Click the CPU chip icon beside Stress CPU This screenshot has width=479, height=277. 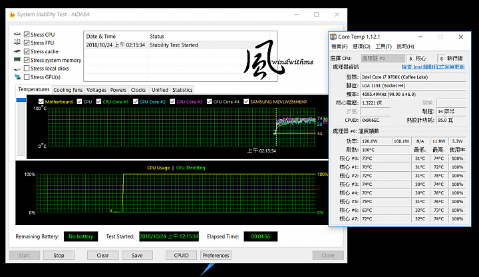click(17, 34)
